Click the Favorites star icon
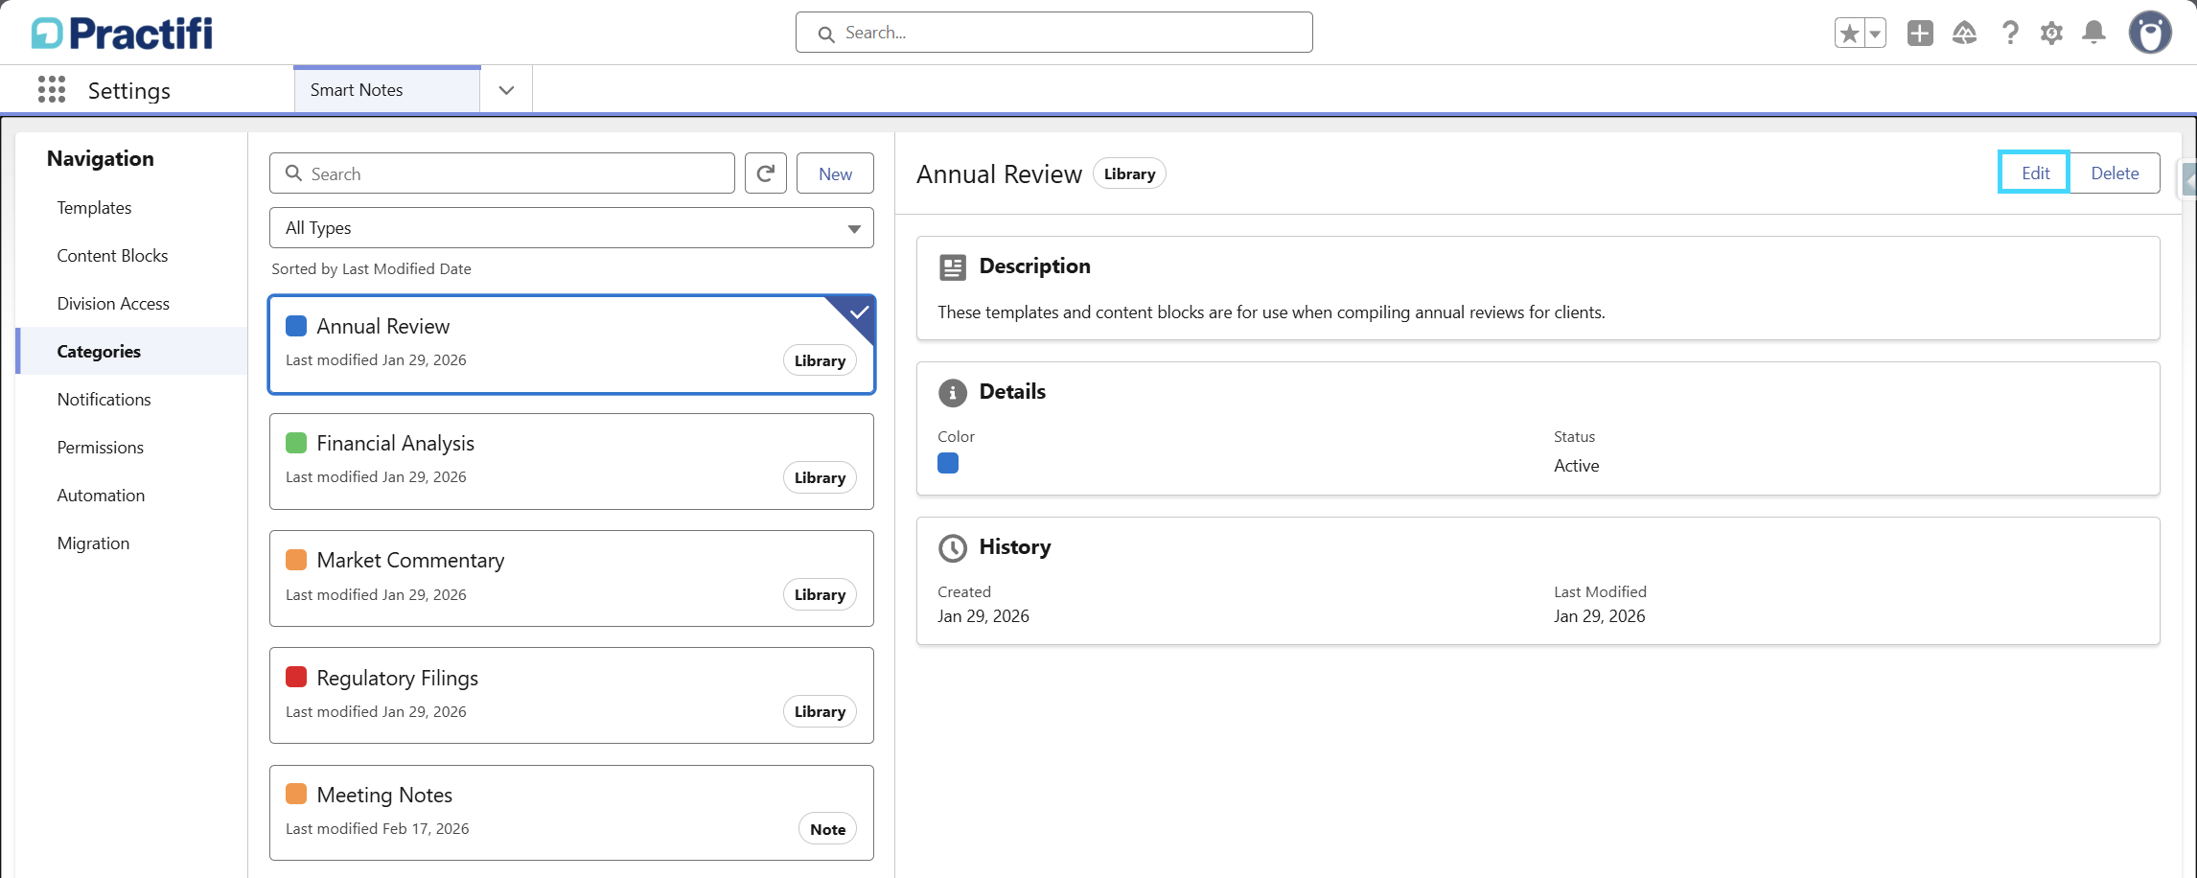 pos(1850,34)
